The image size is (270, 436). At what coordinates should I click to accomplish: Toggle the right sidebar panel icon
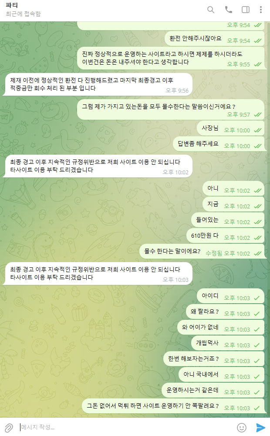coord(245,10)
